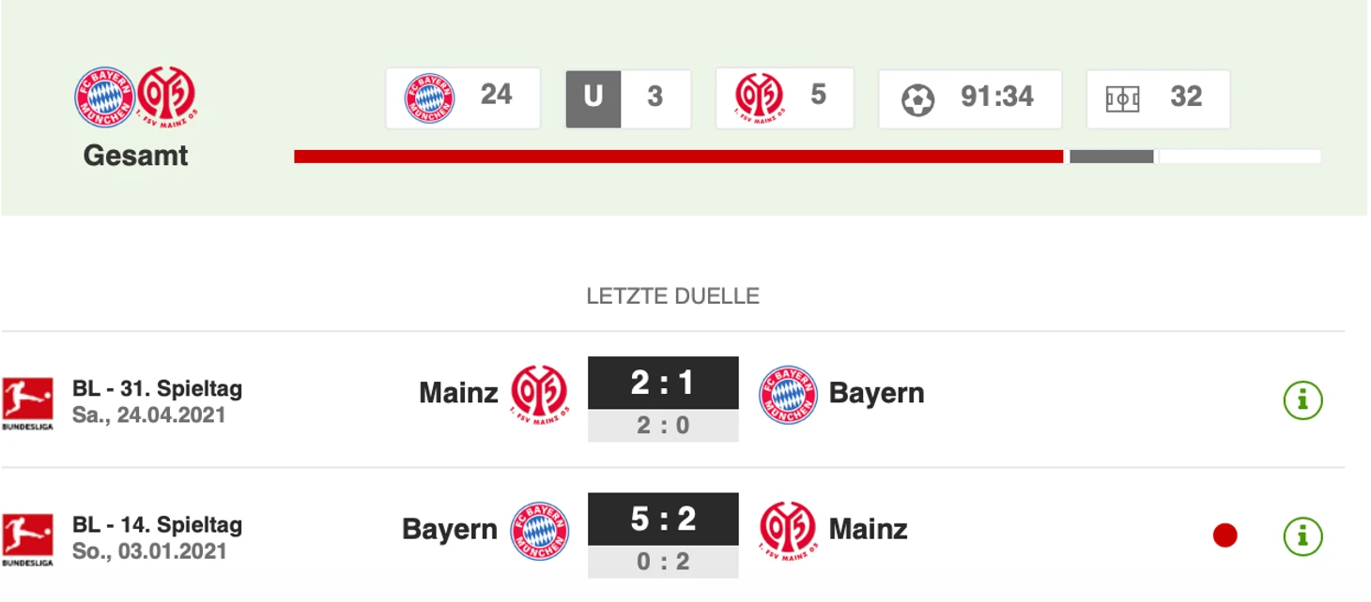Click the red dot indicator on 14. Spieltag row
The height and width of the screenshot is (602, 1371).
click(x=1225, y=535)
